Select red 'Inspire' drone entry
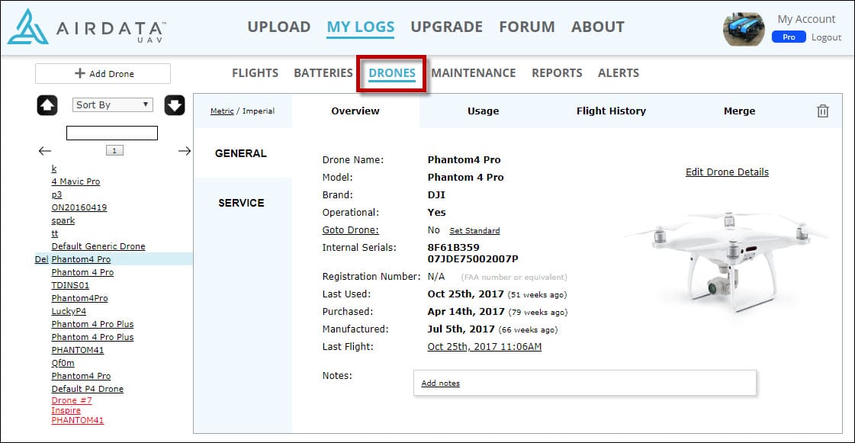This screenshot has height=443, width=855. click(66, 410)
